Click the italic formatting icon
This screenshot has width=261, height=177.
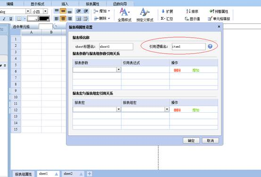(4, 19)
